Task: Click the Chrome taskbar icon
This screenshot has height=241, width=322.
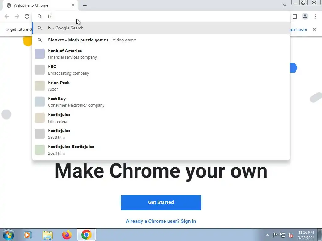Action: tap(86, 235)
